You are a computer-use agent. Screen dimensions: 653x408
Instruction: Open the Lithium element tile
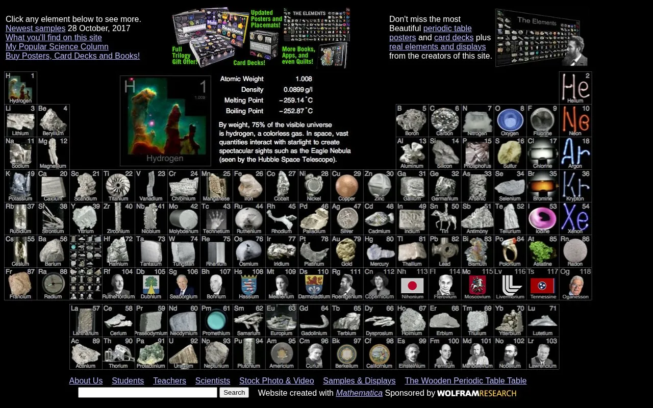20,121
